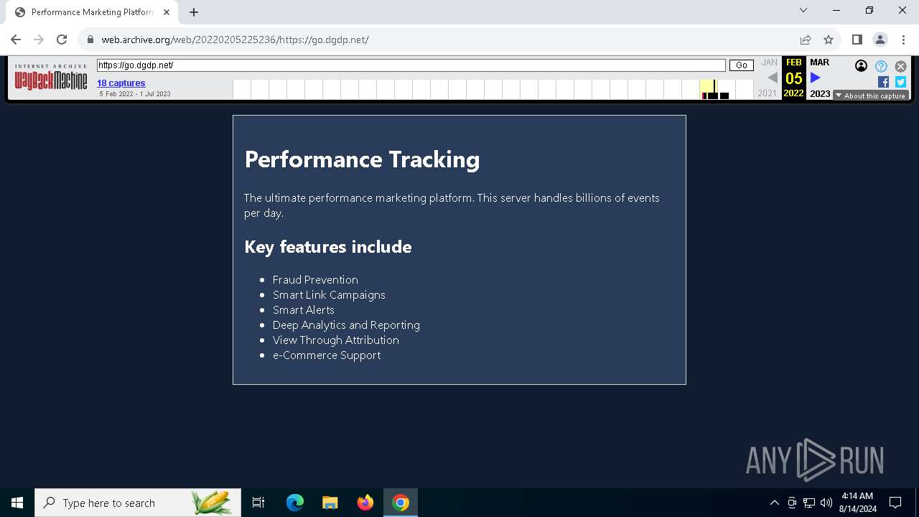Viewport: 919px width, 517px height.
Task: Click the "e-Commerce Support" list item
Action: [x=327, y=355]
